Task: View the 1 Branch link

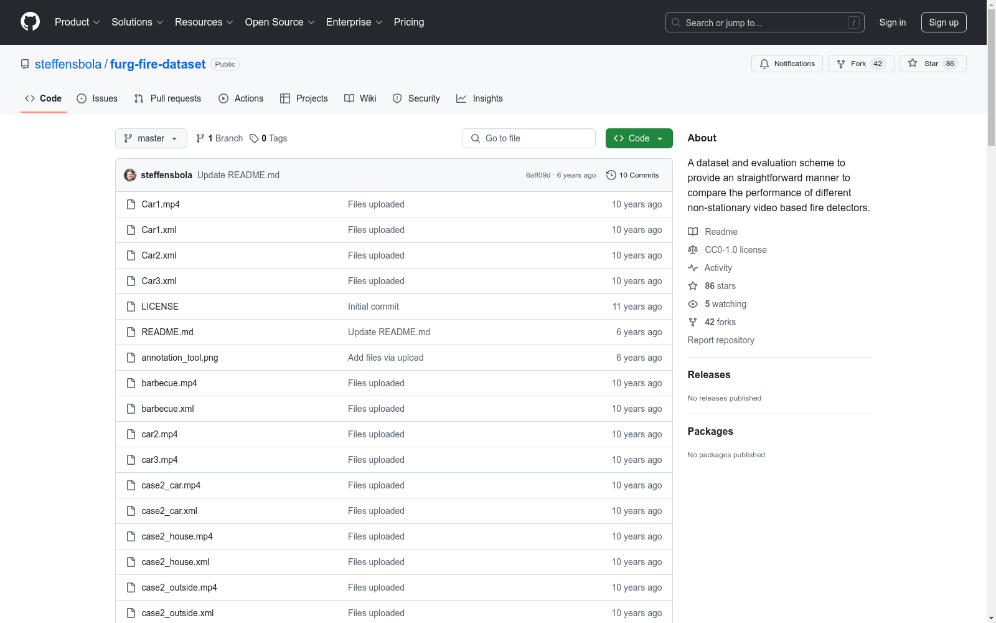Action: point(219,138)
